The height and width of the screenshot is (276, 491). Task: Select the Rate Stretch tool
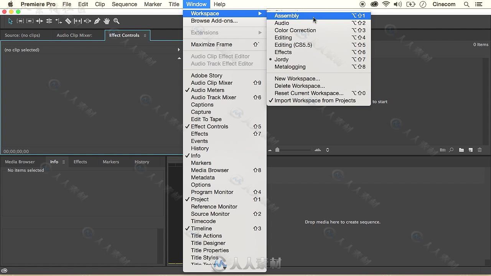(59, 21)
